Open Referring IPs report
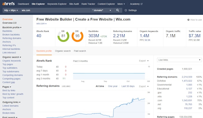This screenshot has width=203, height=118. tap(9, 45)
